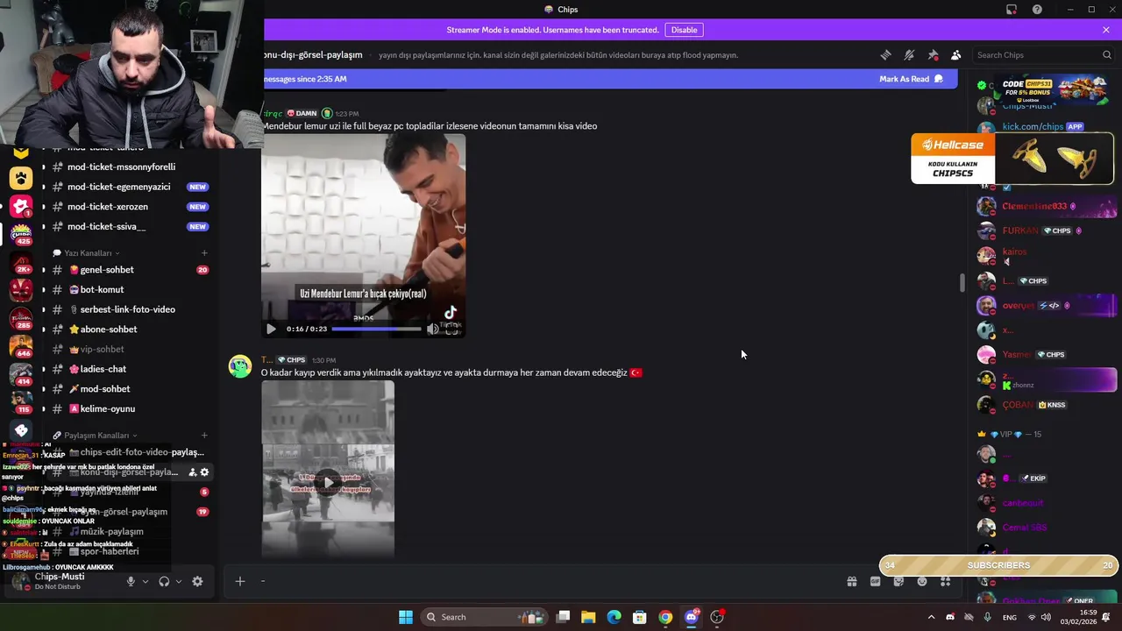Disable Streamer Mode
The width and height of the screenshot is (1122, 631).
684,30
